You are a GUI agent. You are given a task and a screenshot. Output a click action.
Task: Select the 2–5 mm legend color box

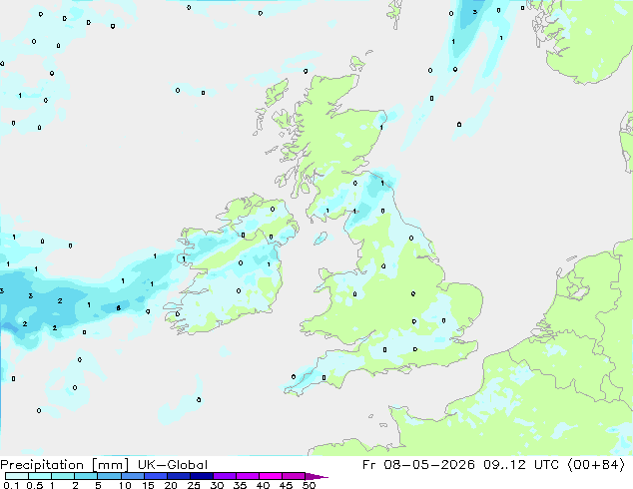pos(86,476)
